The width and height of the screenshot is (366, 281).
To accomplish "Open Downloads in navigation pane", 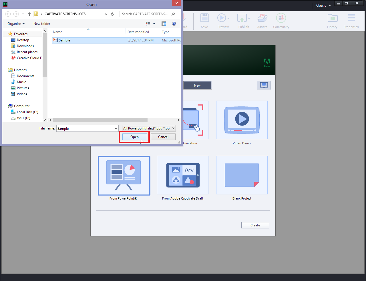I will click(25, 46).
